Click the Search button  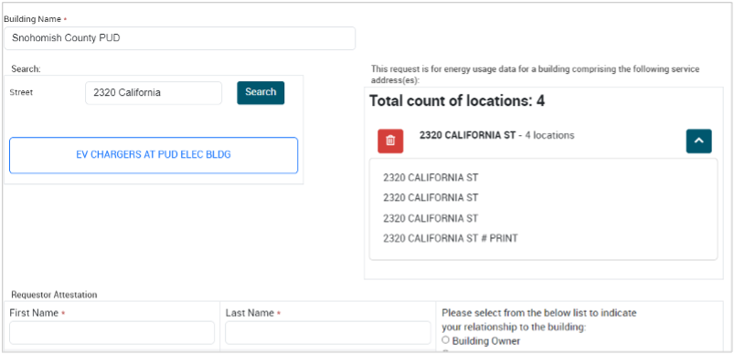tap(261, 92)
